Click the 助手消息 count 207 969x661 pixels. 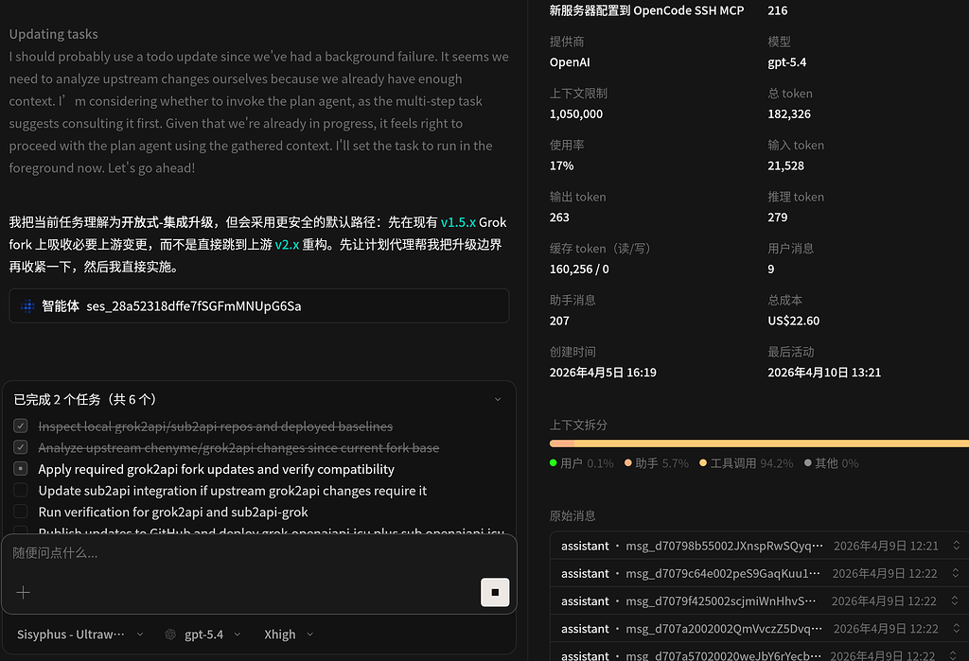click(x=559, y=321)
